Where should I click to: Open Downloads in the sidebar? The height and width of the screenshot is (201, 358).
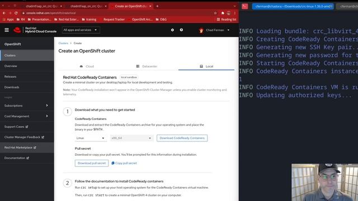tap(27, 87)
